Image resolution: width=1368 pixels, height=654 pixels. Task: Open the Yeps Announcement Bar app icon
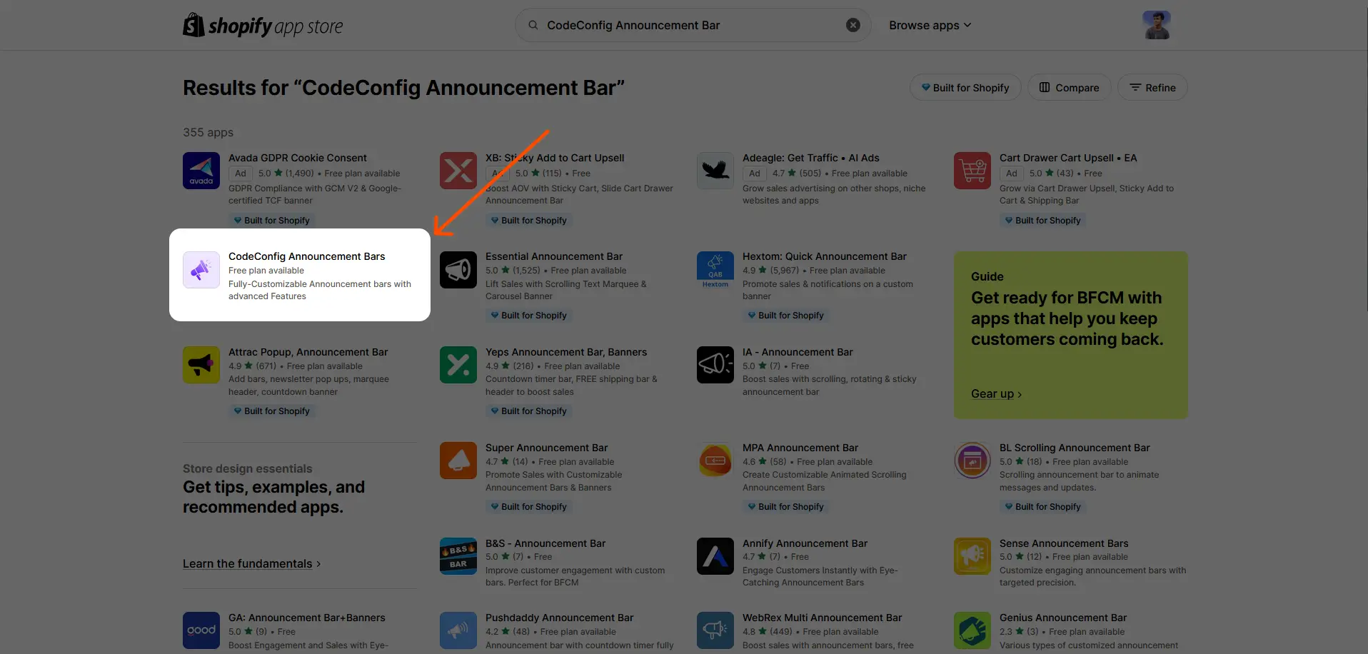click(458, 365)
